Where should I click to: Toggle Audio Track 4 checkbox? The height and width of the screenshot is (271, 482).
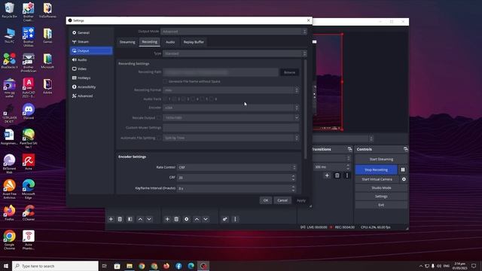coord(193,99)
